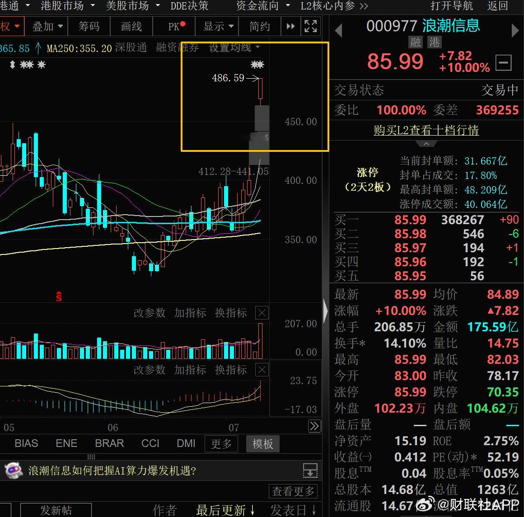Screen dimensions: 524x517
Task: Click 加指标 in the MACD panel
Action: [x=190, y=370]
